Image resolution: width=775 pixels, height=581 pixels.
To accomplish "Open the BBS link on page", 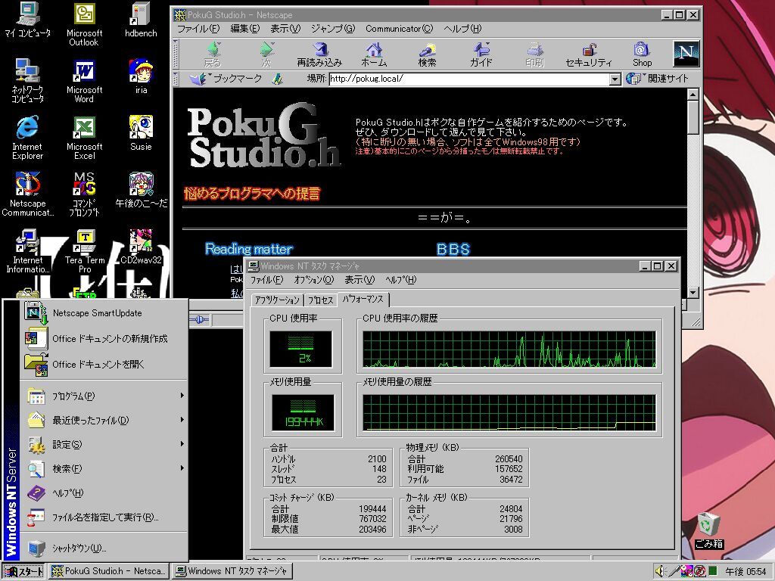I will pyautogui.click(x=453, y=249).
